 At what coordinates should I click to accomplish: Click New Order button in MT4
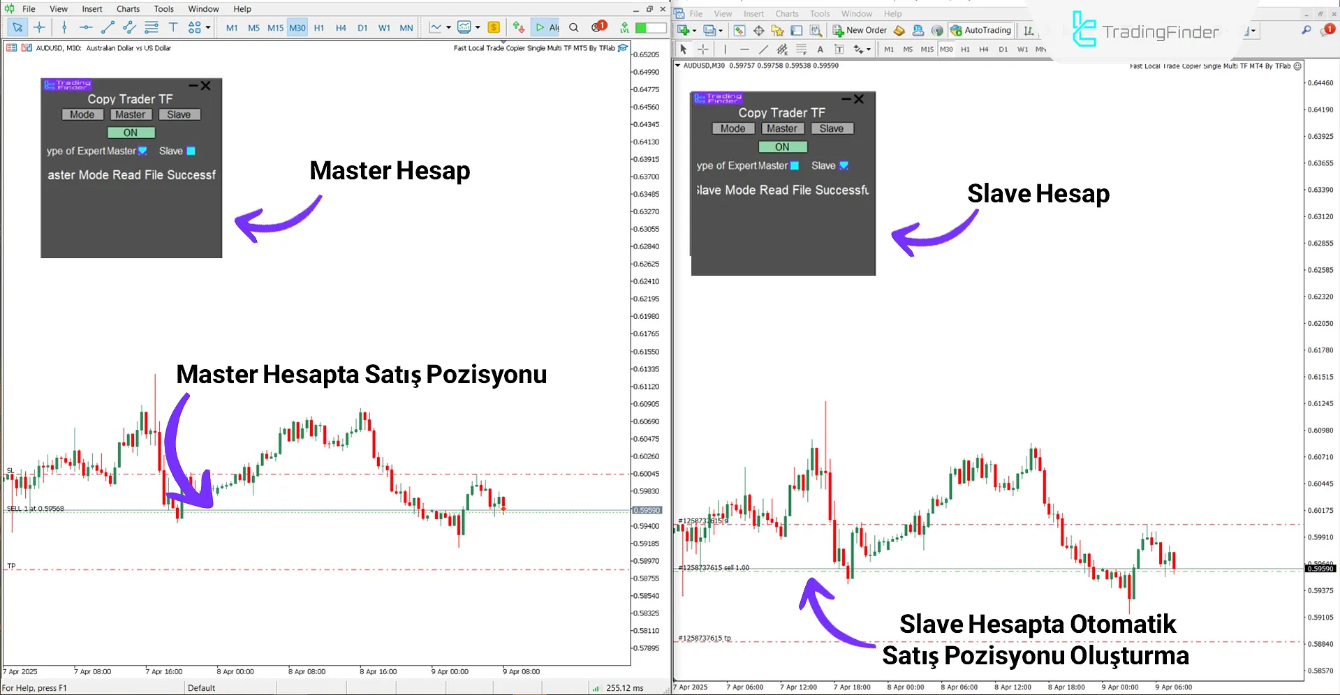click(860, 30)
